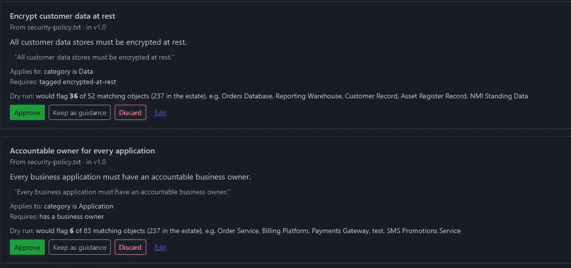Screen dimensions: 571x268
Task: Click 'Requires: has a business owner' line
Action: (x=57, y=217)
